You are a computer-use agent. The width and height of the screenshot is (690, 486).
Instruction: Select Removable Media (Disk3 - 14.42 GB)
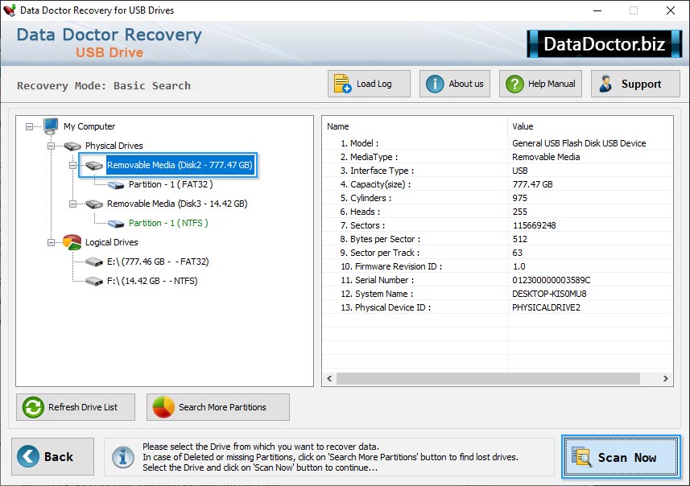[x=177, y=204]
